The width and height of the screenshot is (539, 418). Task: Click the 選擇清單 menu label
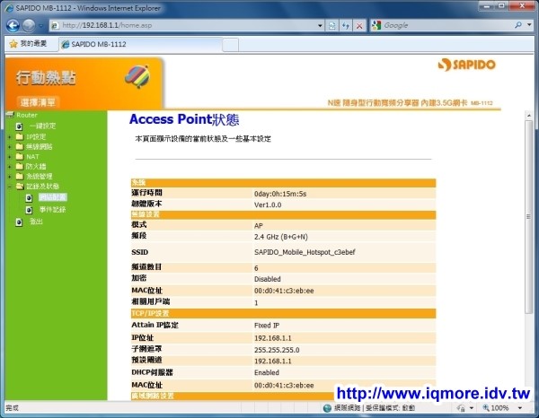coord(38,102)
